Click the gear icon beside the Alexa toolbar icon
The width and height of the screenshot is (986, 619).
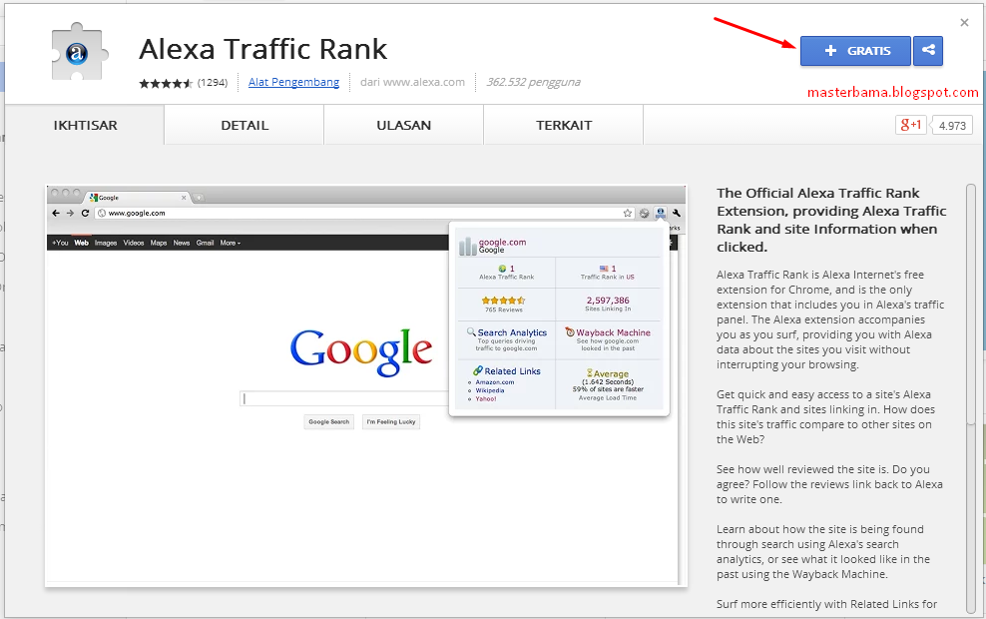(644, 214)
